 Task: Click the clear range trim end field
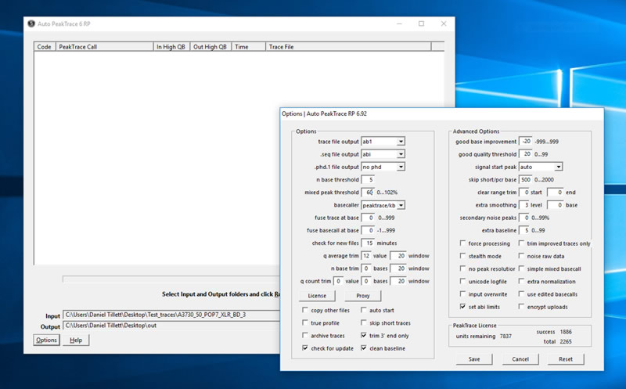coord(556,193)
